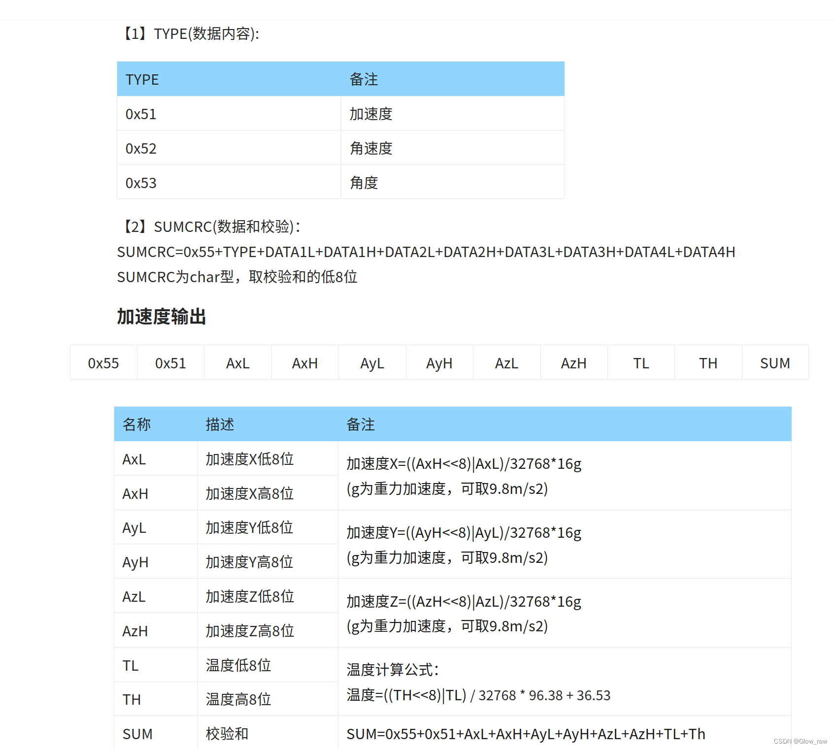Select the '0x55' cell in the frame row
The width and height of the screenshot is (835, 749).
(103, 362)
